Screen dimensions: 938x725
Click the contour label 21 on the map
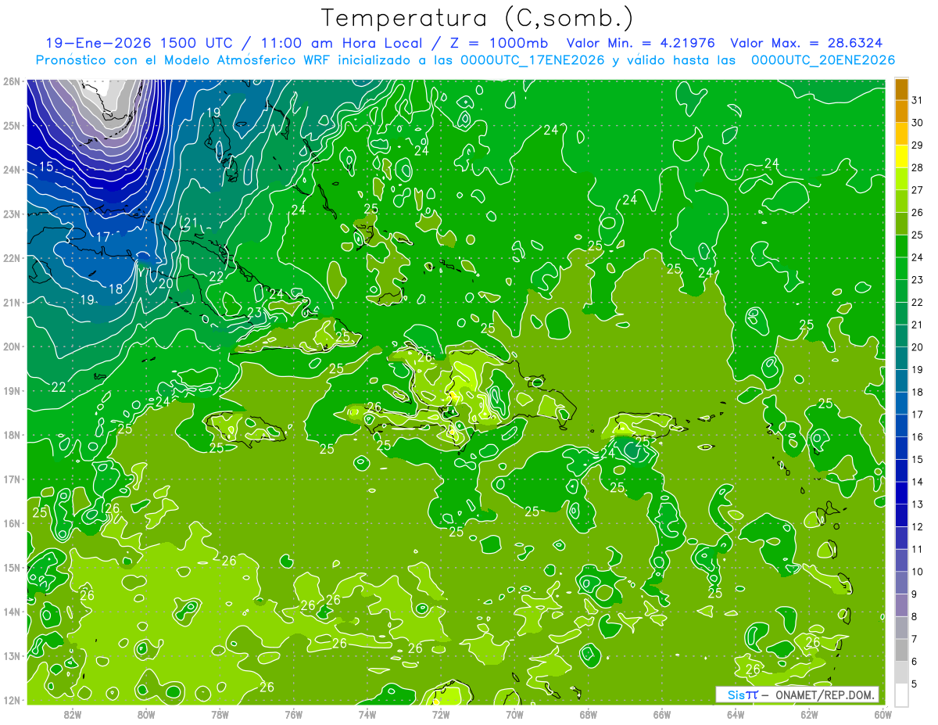coord(191,223)
